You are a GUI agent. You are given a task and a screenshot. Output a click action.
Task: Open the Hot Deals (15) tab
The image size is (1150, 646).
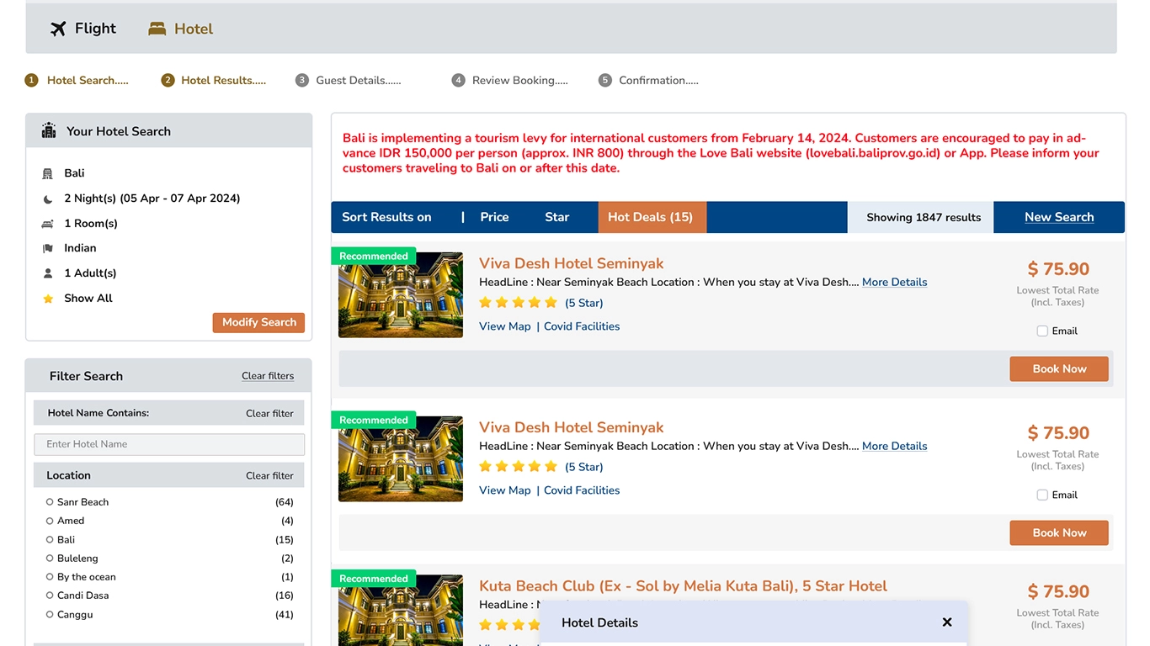click(x=650, y=217)
